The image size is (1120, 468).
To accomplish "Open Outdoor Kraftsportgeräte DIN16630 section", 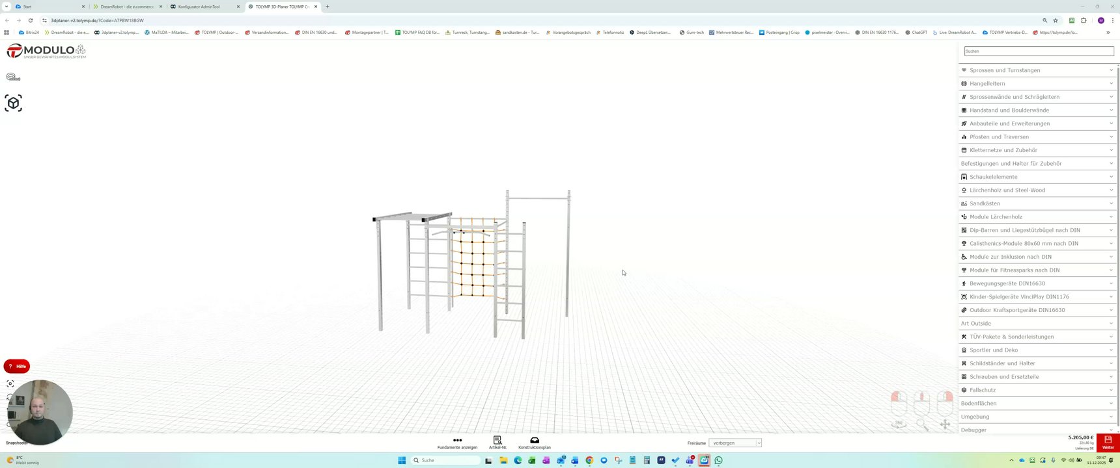I will [1037, 310].
